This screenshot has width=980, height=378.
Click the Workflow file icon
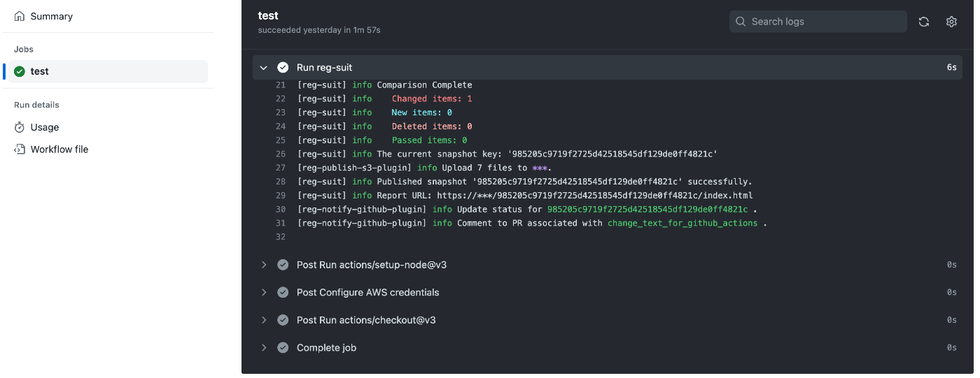20,150
